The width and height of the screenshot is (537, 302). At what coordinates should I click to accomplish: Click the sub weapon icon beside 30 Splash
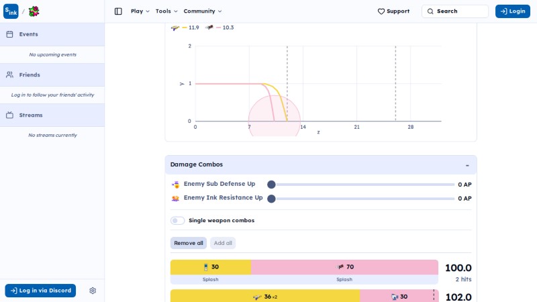tap(206, 267)
